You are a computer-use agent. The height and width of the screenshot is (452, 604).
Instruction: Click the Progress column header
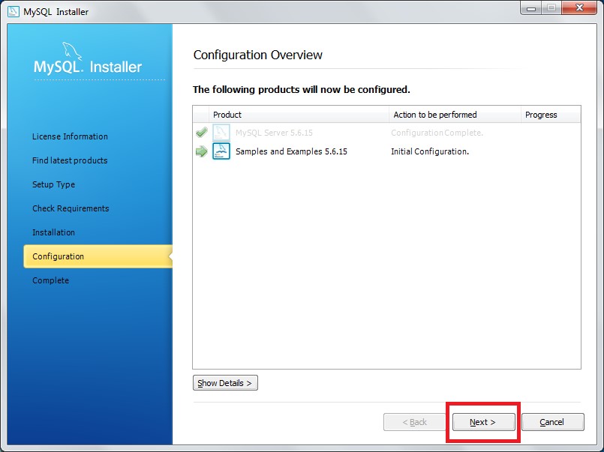click(x=551, y=115)
